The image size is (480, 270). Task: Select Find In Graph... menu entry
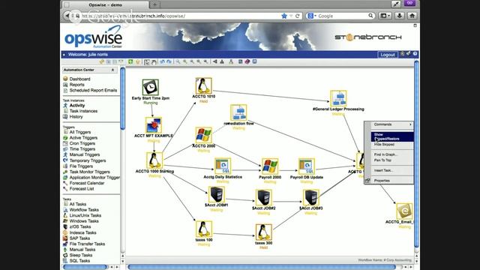(392, 154)
